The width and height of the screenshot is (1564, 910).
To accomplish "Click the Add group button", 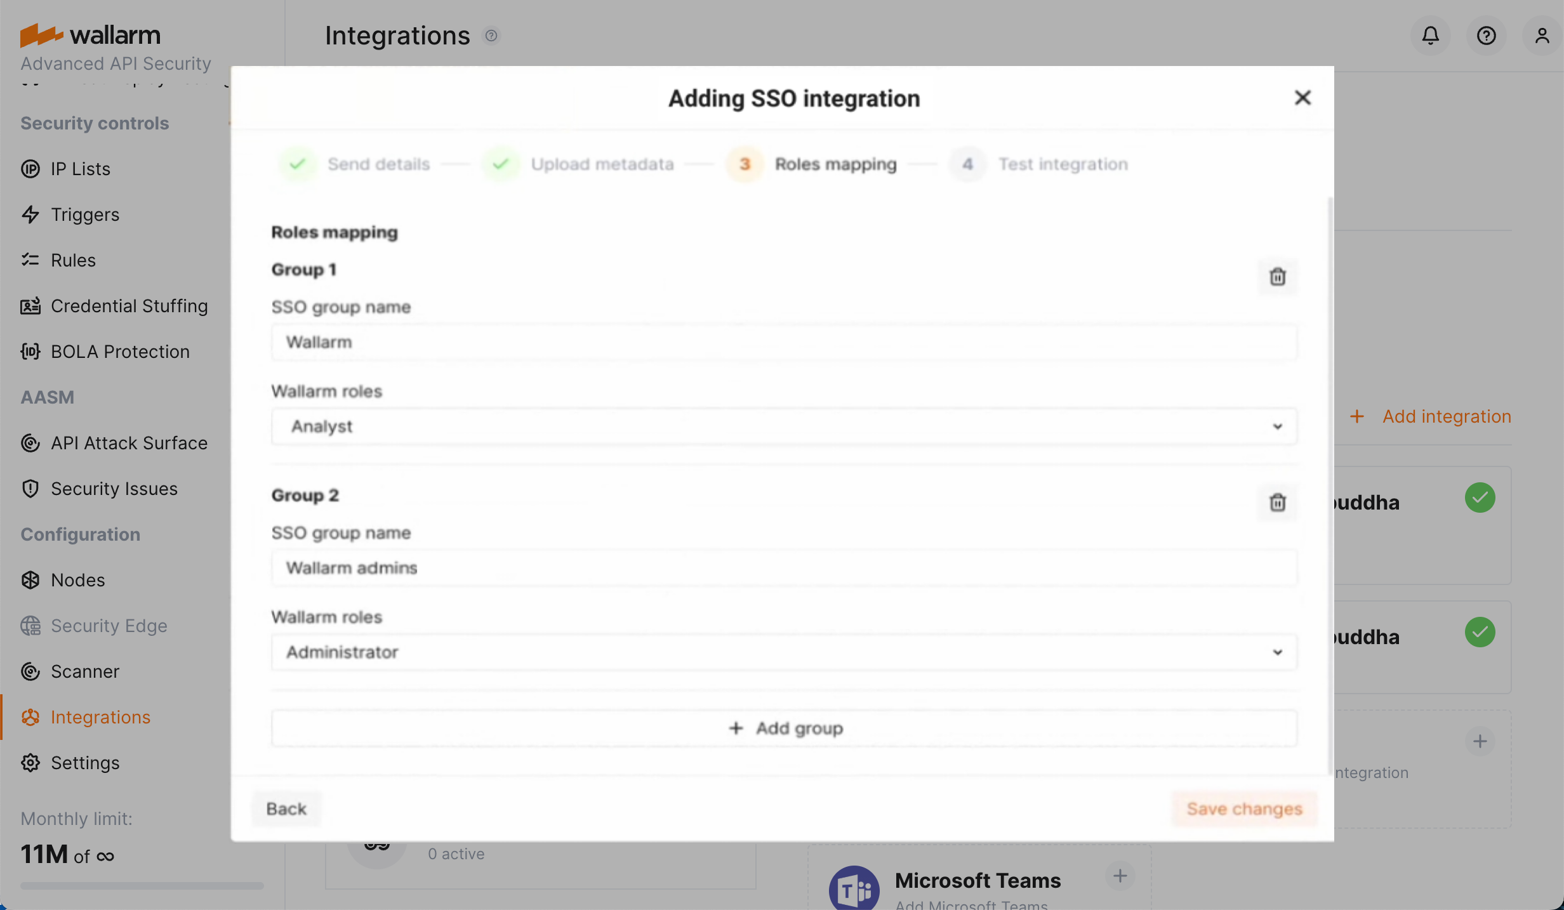I will click(x=785, y=728).
